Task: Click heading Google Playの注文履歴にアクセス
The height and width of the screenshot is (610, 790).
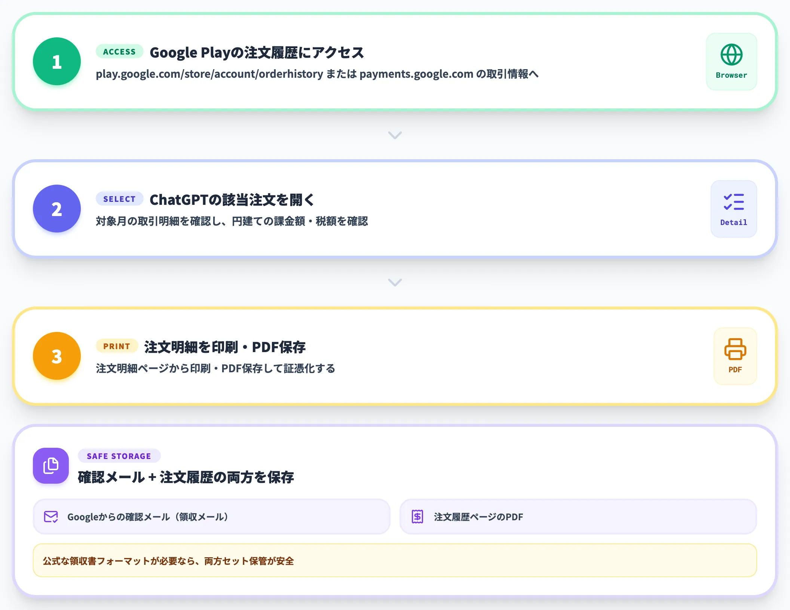Action: (257, 53)
